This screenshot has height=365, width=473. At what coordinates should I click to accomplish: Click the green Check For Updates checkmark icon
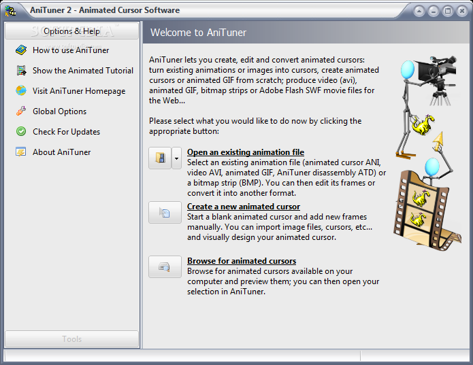(21, 132)
